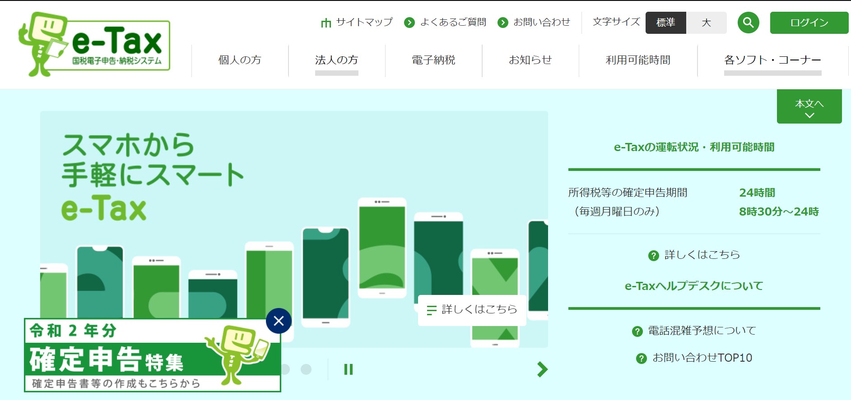This screenshot has width=851, height=400.
Task: Click chevron inside 本文へ button
Action: click(x=809, y=115)
